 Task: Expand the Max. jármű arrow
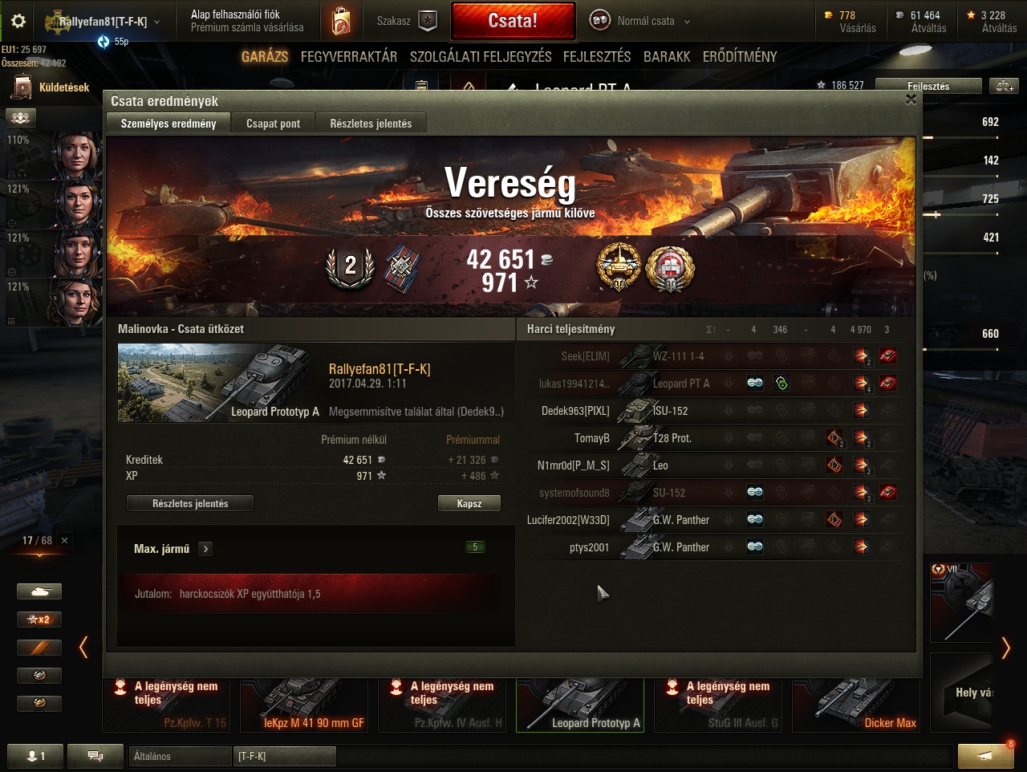(205, 549)
